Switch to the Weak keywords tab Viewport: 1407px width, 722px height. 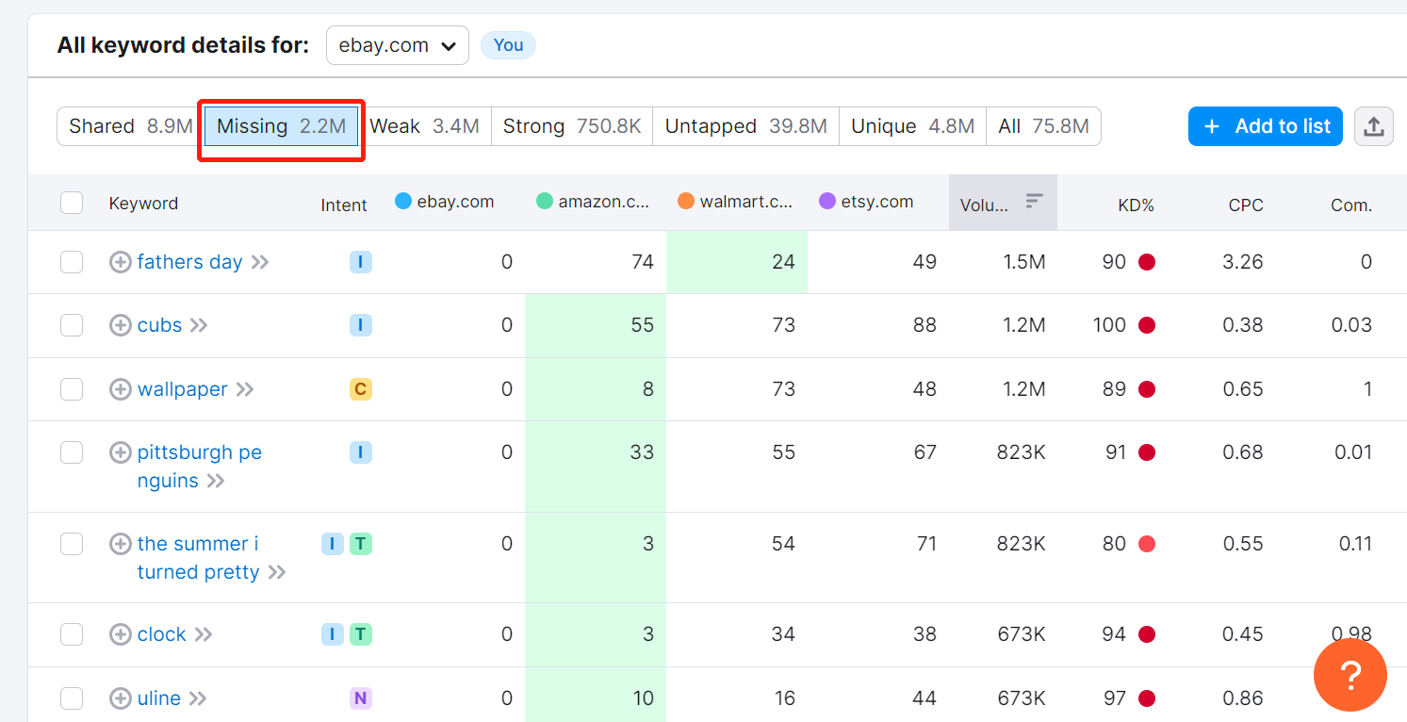point(424,126)
